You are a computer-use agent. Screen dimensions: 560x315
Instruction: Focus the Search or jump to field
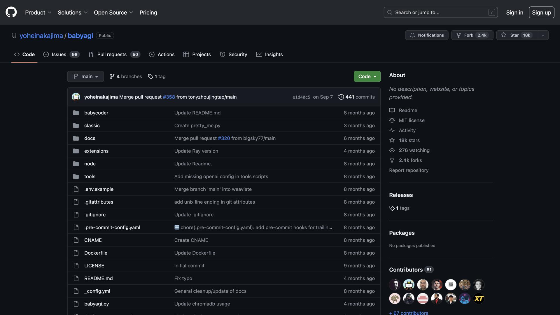click(440, 13)
